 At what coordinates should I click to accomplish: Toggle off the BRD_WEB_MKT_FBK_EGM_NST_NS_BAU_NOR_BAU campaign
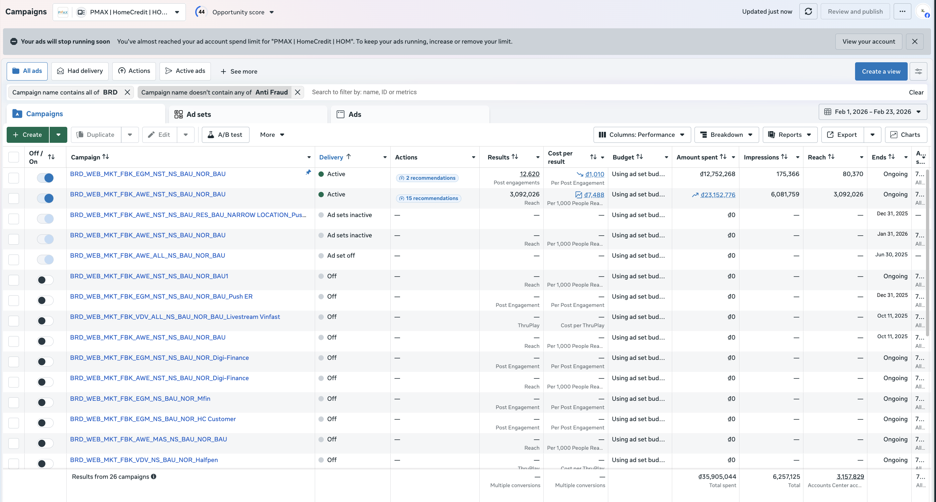[45, 178]
